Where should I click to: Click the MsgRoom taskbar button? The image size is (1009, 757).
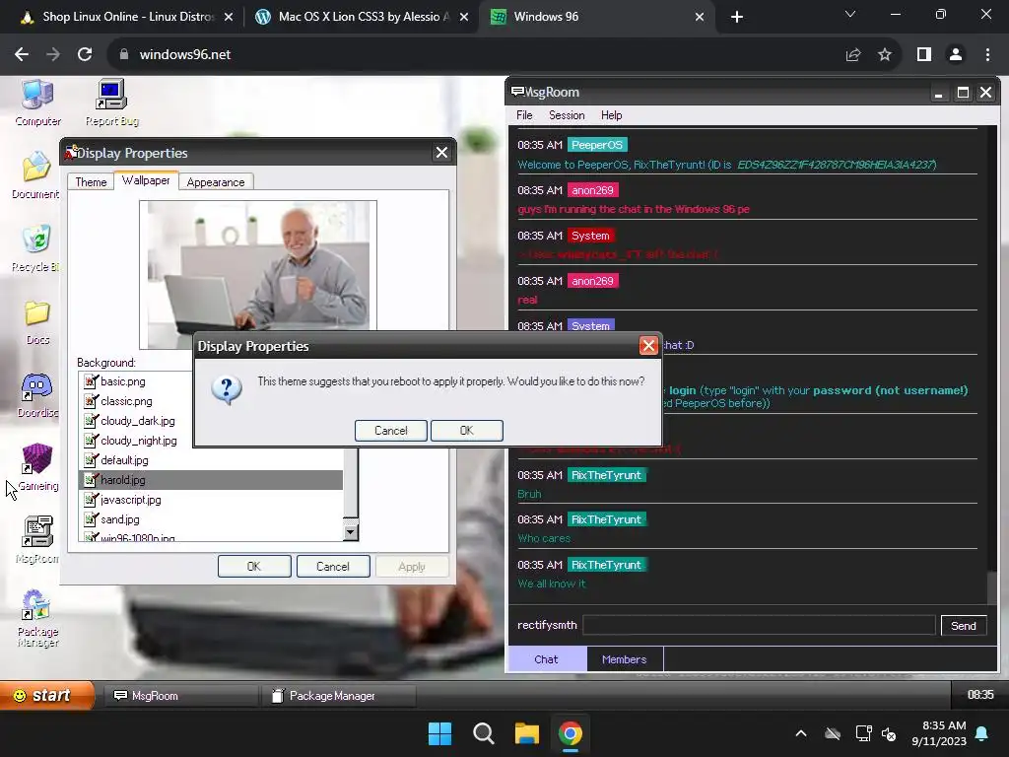click(181, 696)
